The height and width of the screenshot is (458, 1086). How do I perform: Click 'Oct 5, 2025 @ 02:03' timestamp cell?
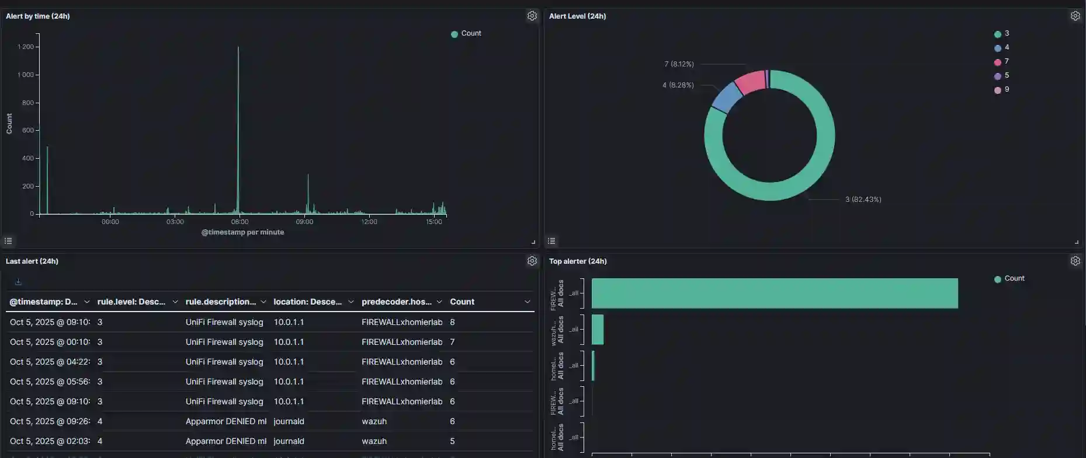pyautogui.click(x=50, y=441)
